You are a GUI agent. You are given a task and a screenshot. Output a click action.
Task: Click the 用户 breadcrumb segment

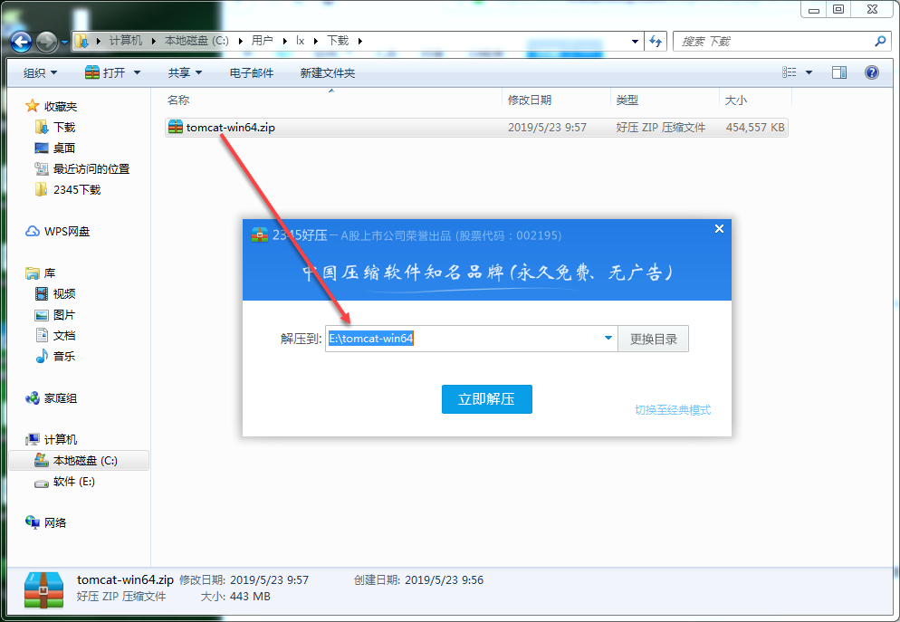pyautogui.click(x=263, y=41)
